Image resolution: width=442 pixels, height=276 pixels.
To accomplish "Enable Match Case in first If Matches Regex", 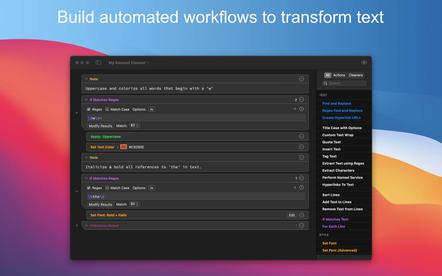I will click(107, 109).
